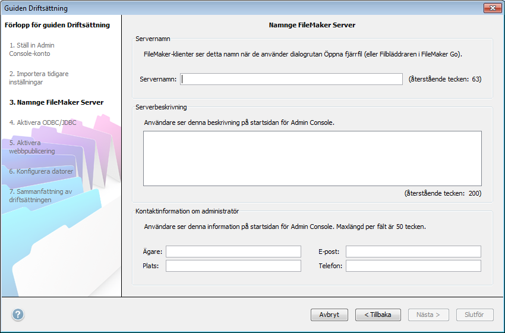
Task: Focus the E-post input field
Action: [414, 252]
